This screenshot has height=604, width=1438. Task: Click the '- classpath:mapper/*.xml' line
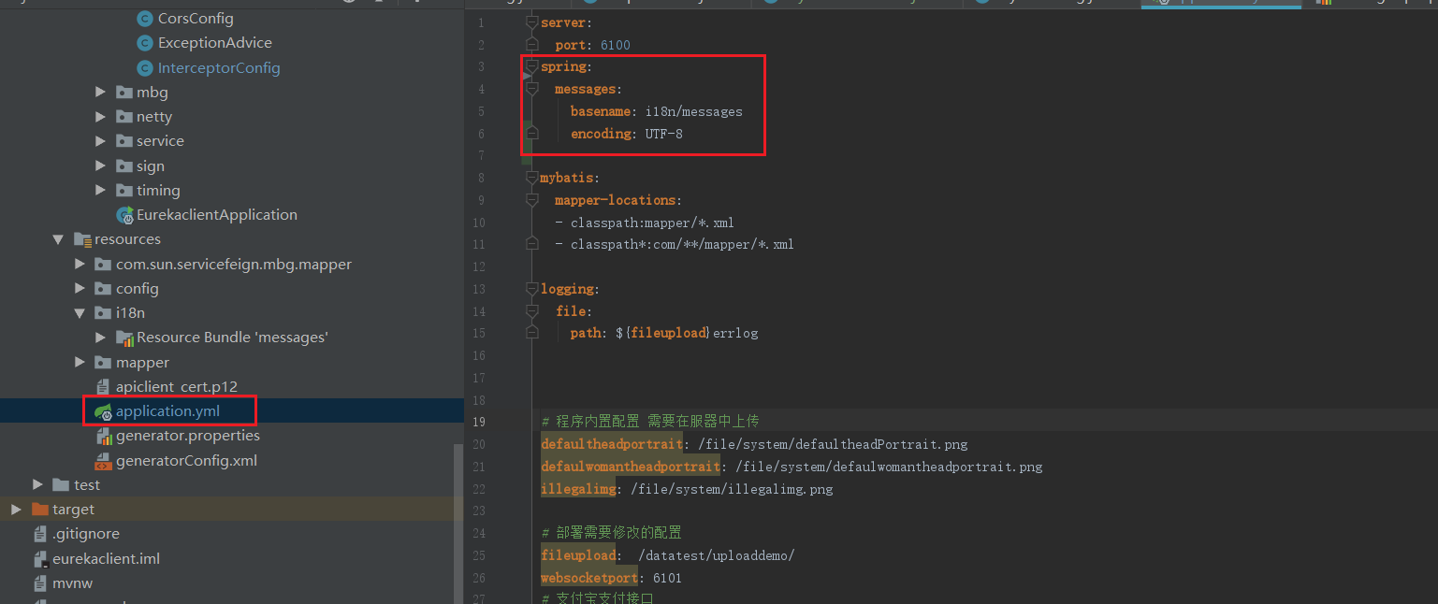[645, 223]
